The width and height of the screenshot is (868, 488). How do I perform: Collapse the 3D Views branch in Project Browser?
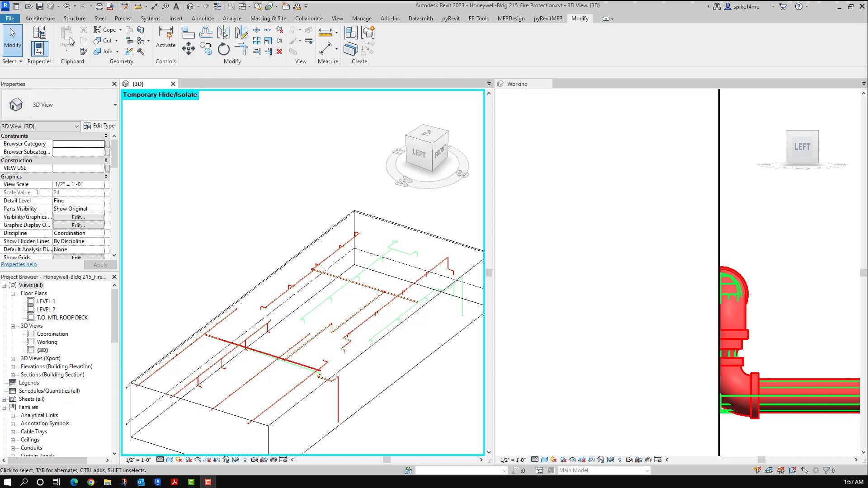click(x=13, y=326)
